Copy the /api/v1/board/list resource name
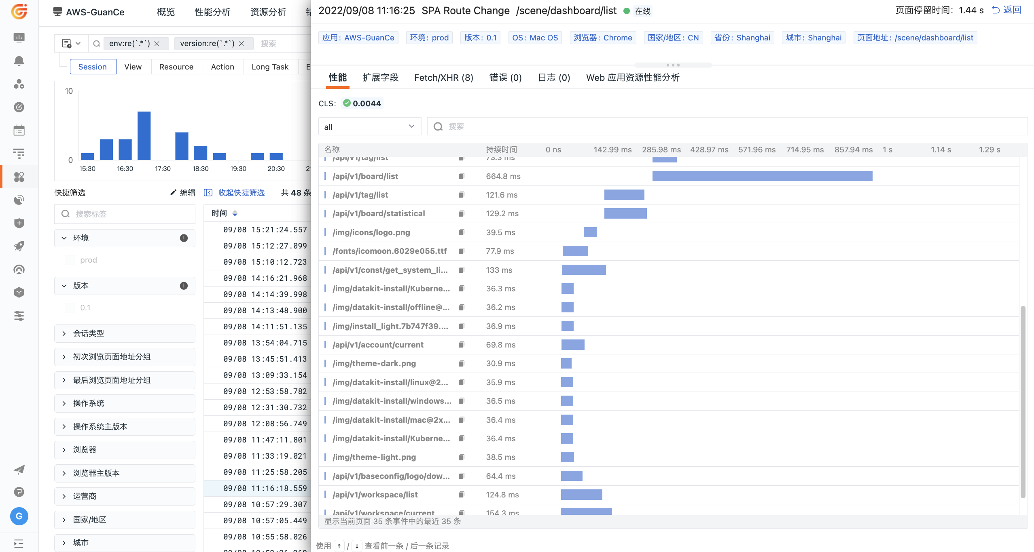This screenshot has height=552, width=1034. pyautogui.click(x=461, y=176)
